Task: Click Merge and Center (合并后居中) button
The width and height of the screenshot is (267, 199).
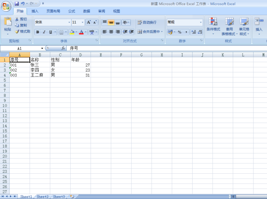Action: click(149, 32)
